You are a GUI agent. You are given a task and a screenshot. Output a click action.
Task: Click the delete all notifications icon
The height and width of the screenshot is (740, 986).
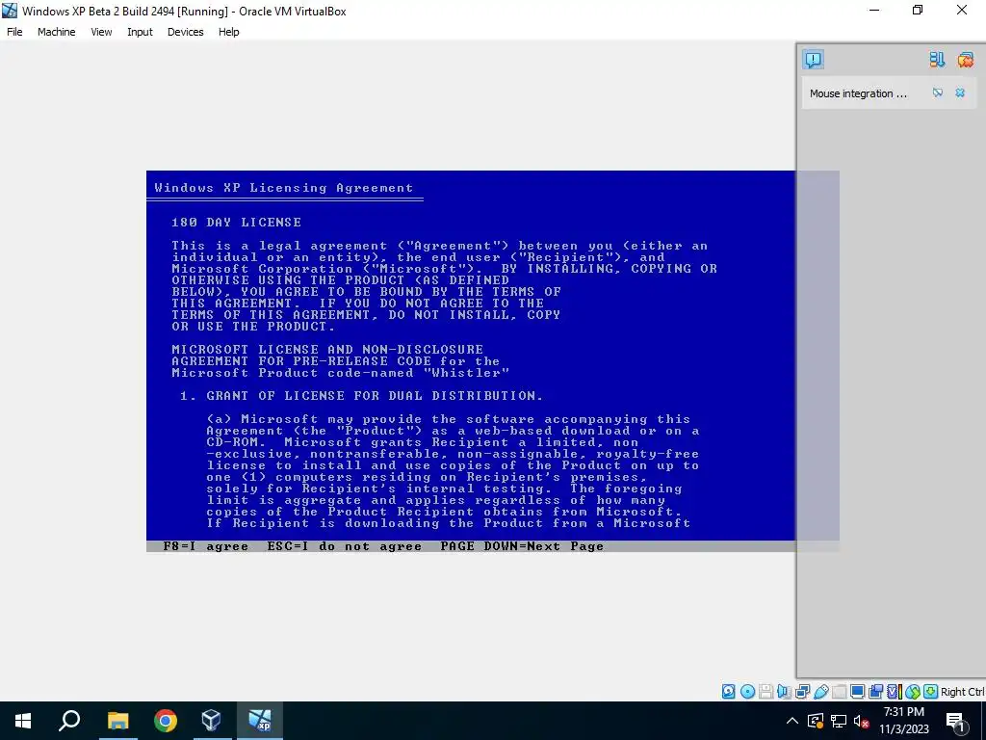pos(965,60)
